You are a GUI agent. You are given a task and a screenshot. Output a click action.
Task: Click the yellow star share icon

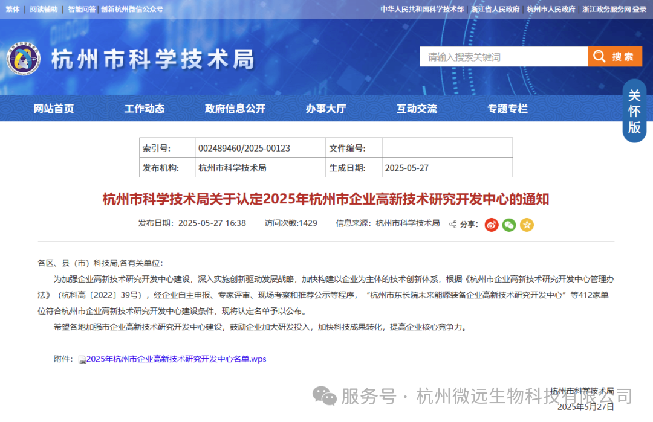(x=527, y=224)
